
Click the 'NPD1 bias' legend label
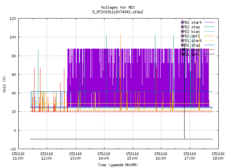[190, 50]
